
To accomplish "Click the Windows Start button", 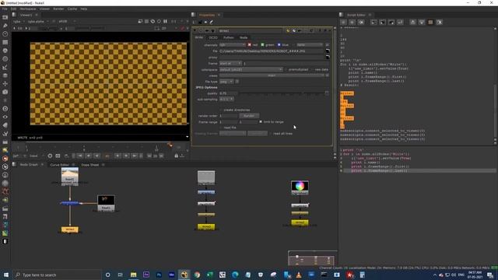I will point(6,275).
